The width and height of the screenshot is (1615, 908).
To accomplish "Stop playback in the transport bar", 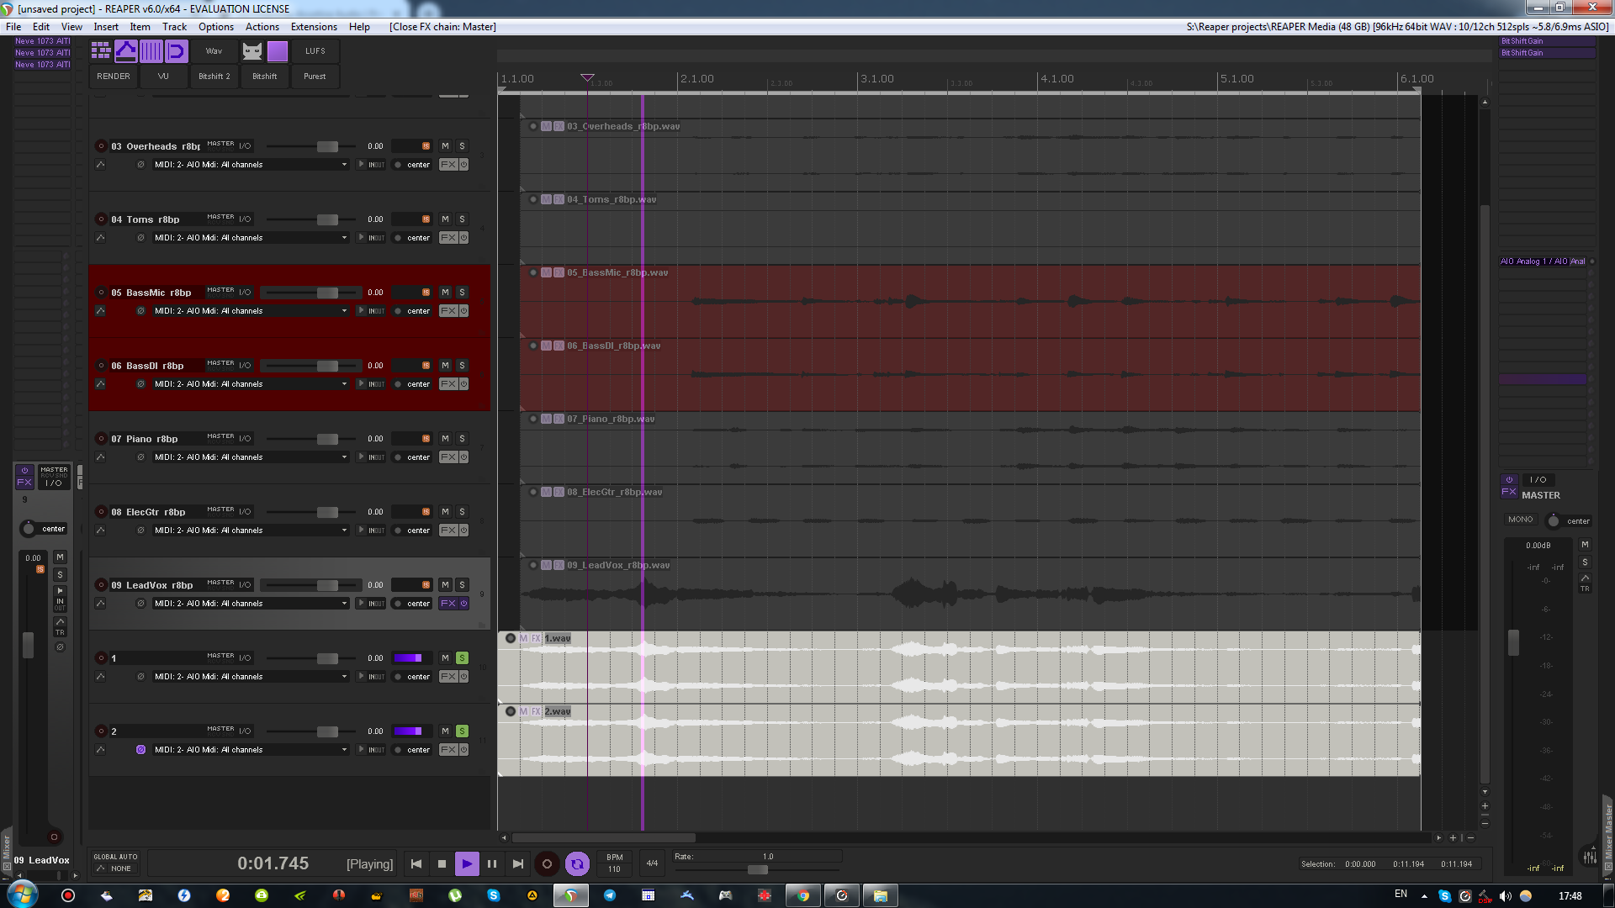I will point(442,863).
